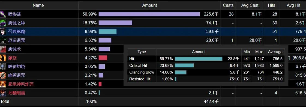Click the 100% total percentage
Screen dimensions: 306x107
point(91,102)
